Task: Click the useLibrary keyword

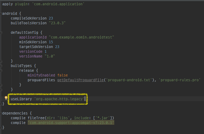Action: pyautogui.click(x=21, y=99)
